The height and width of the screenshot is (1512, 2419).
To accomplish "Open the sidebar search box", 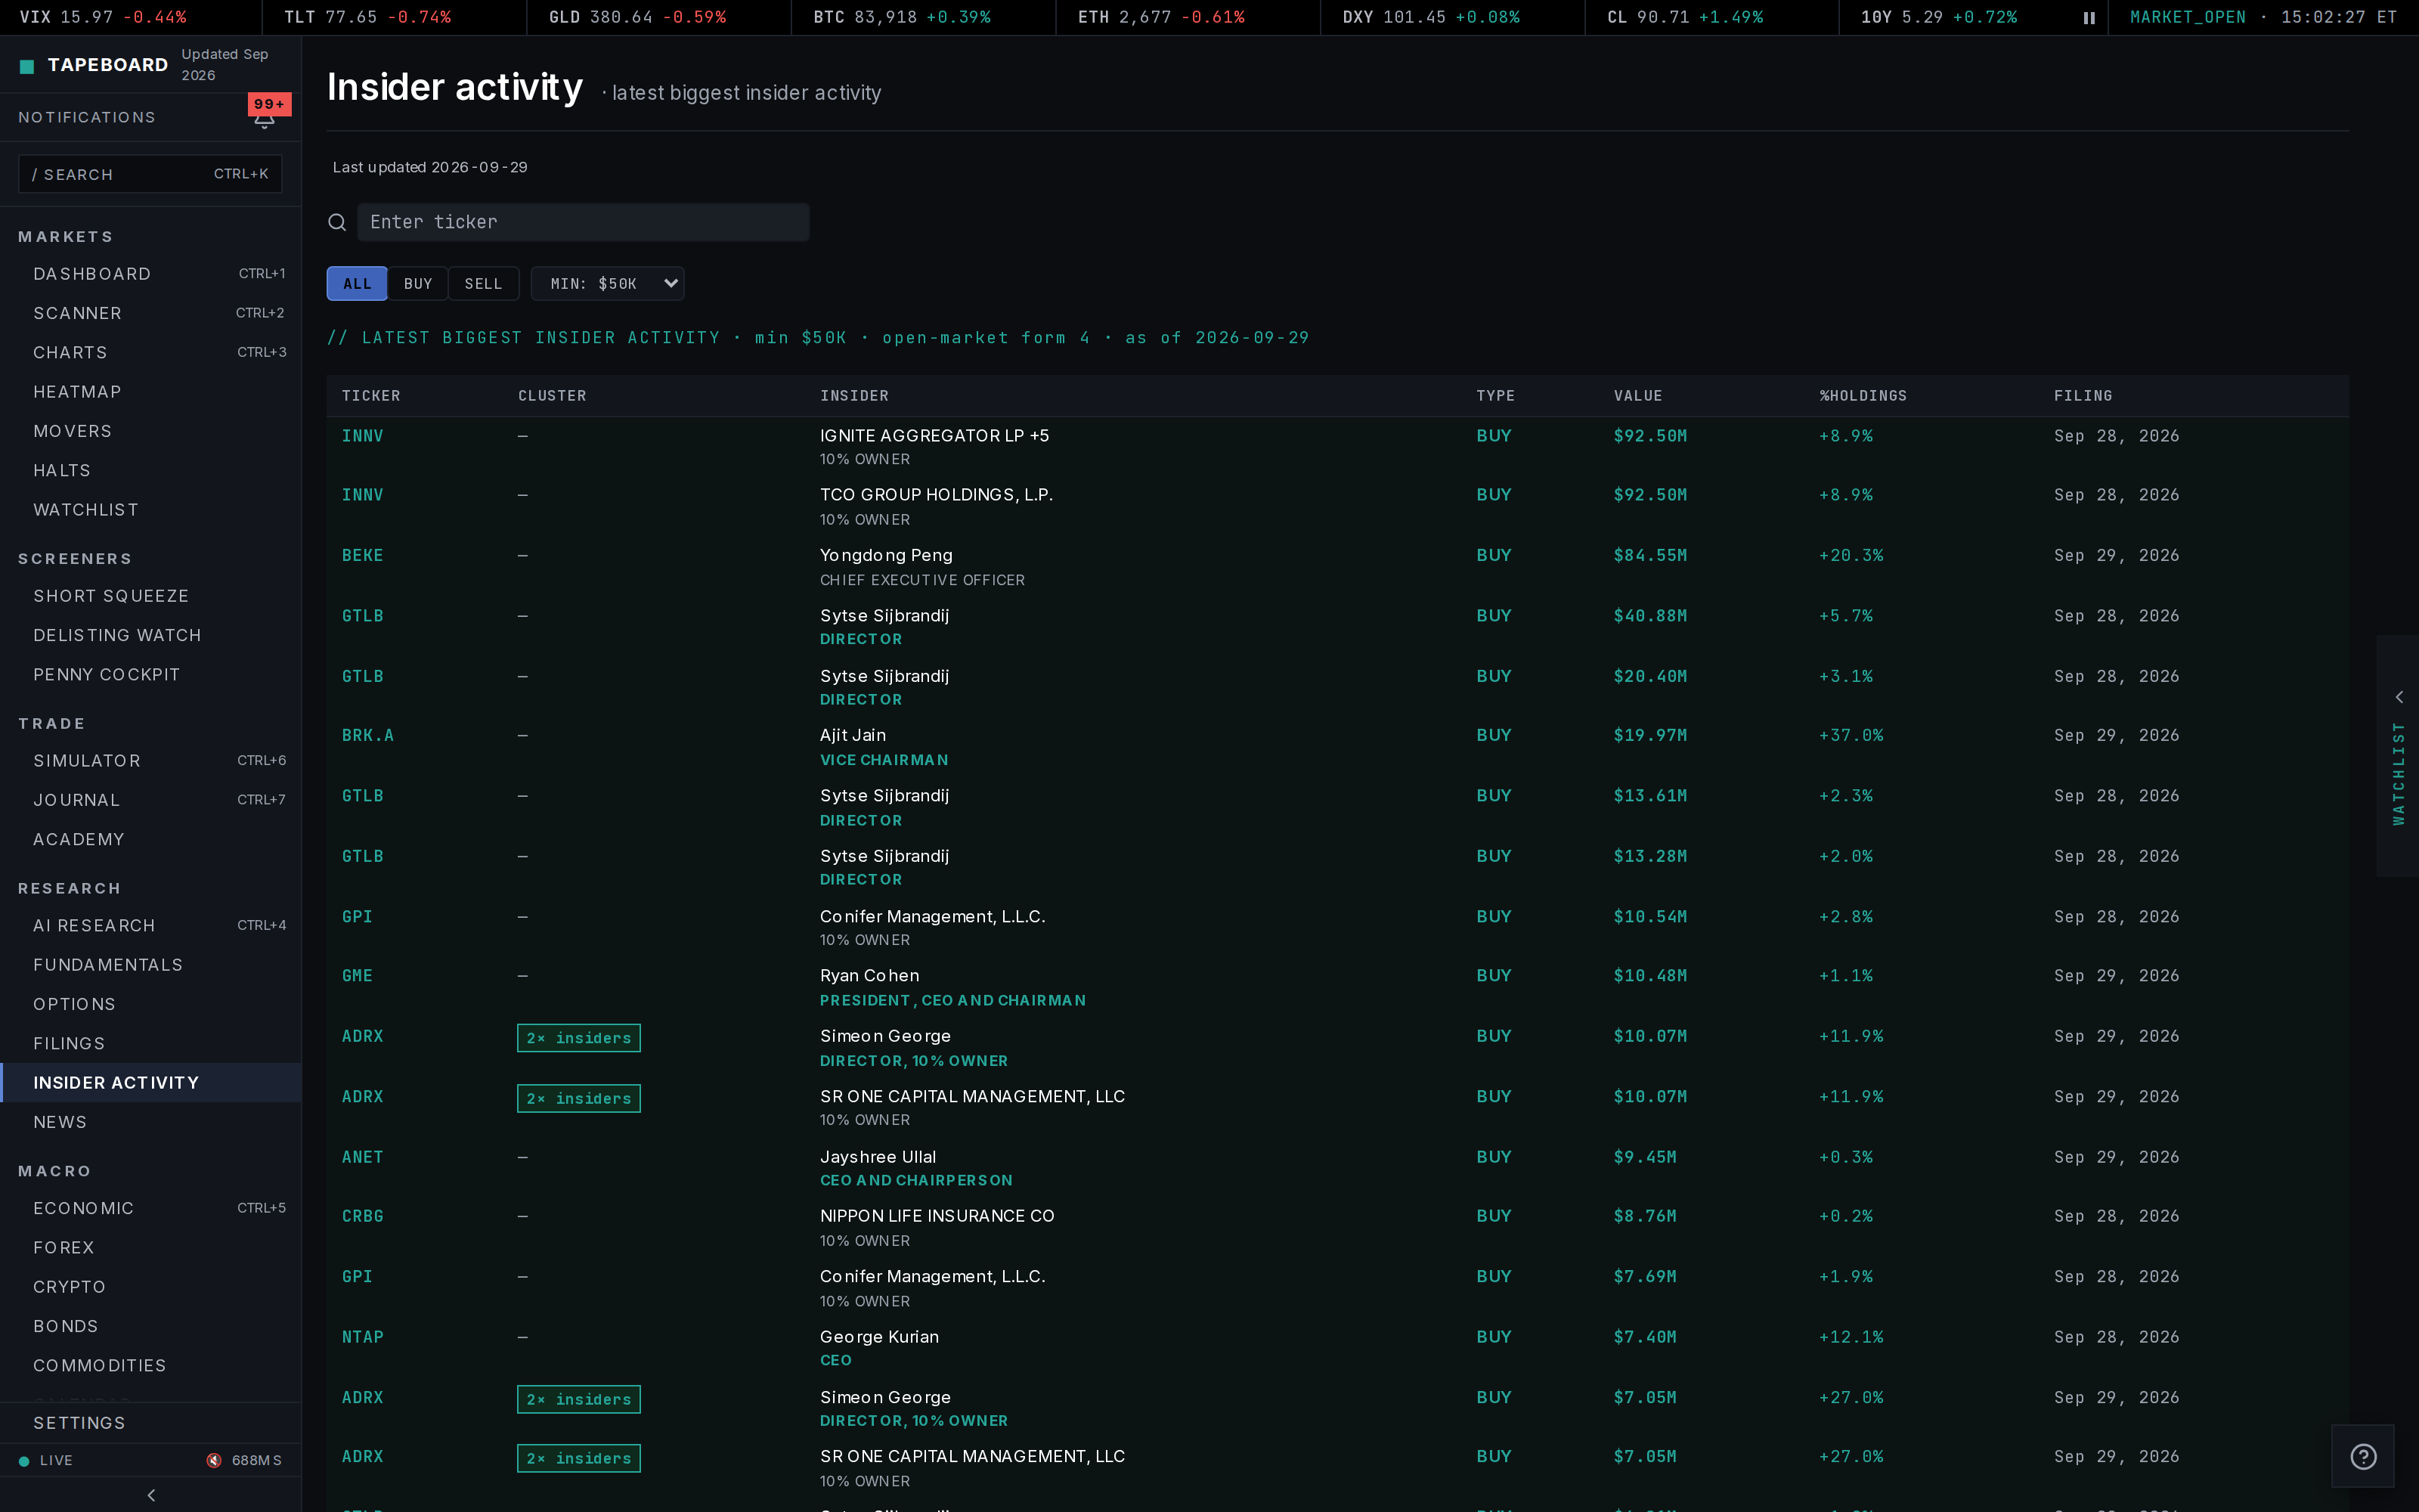I will pos(150,174).
